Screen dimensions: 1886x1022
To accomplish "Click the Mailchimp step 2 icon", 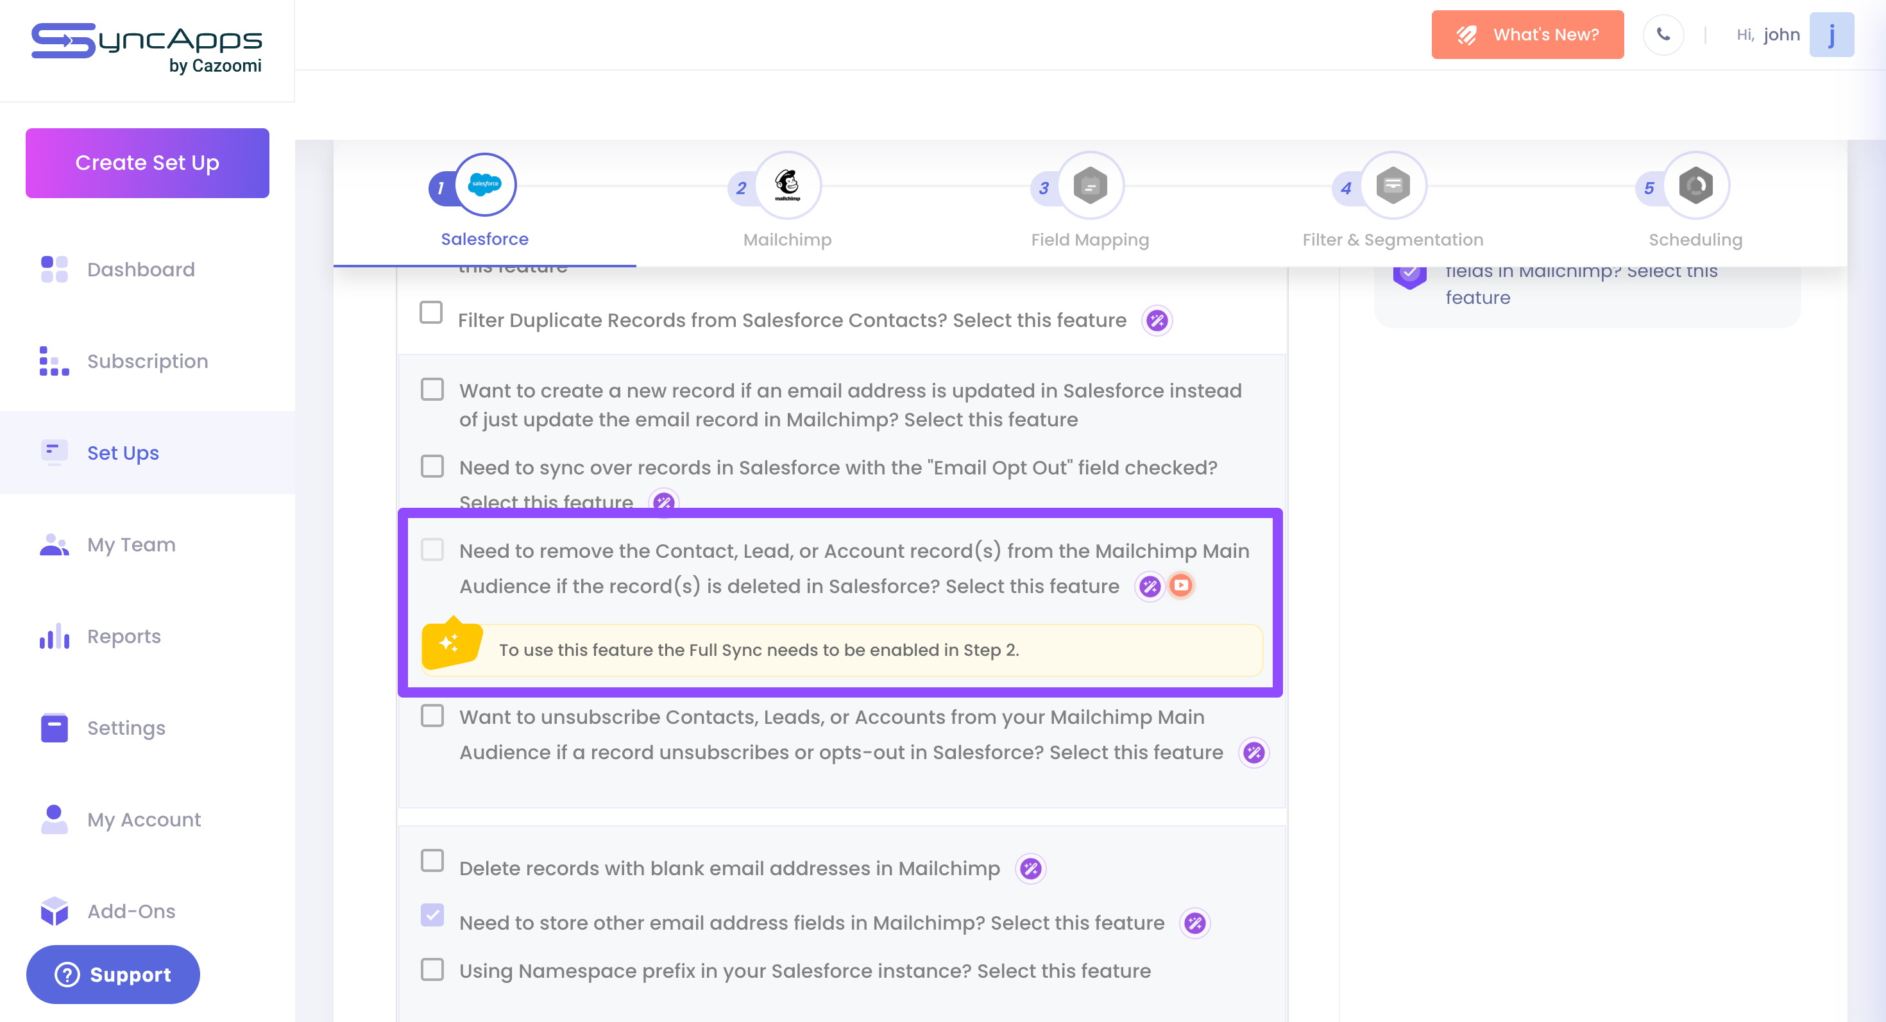I will [x=788, y=185].
